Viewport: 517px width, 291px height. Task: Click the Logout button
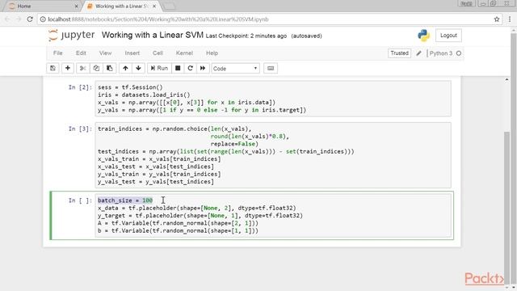coord(448,36)
